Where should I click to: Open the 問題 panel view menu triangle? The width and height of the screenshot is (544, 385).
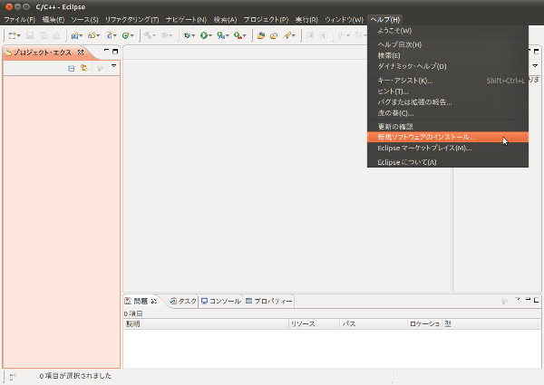pyautogui.click(x=518, y=299)
